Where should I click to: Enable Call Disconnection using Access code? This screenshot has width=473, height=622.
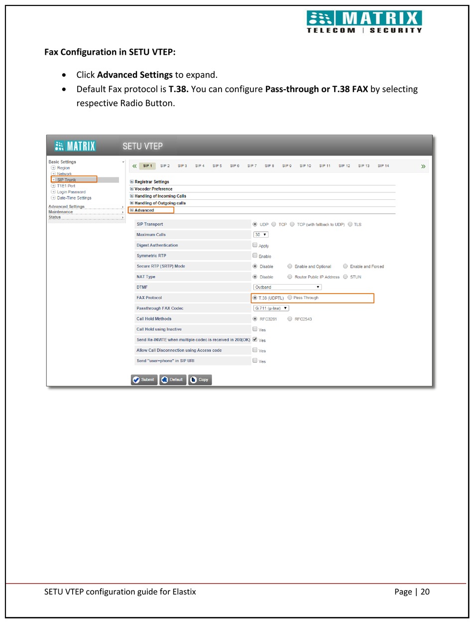point(255,350)
